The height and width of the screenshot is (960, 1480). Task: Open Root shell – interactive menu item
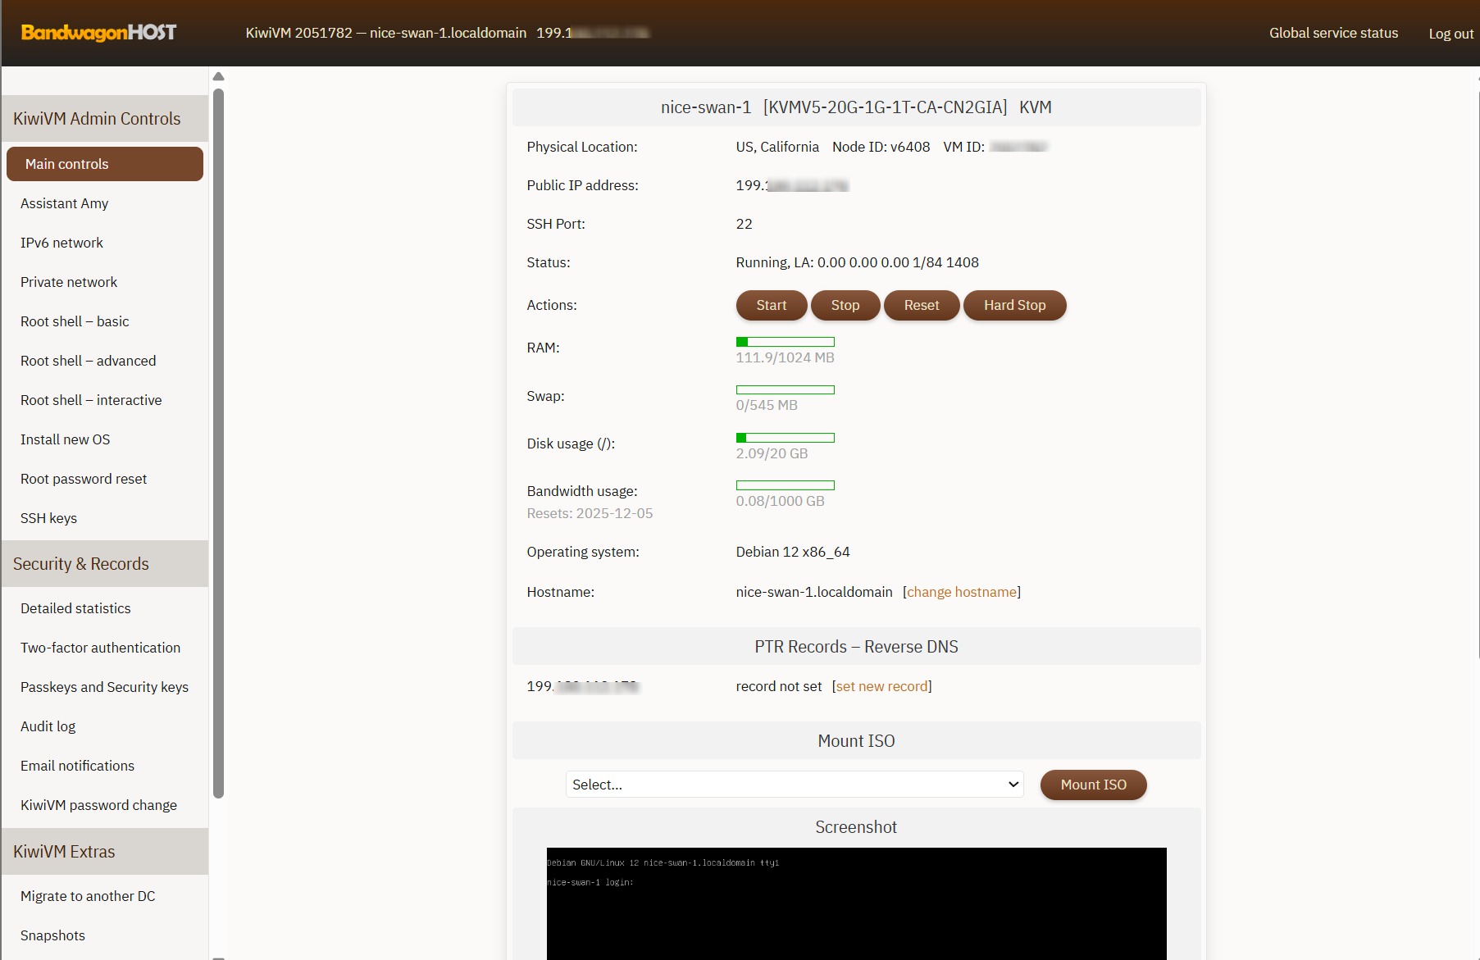91,400
